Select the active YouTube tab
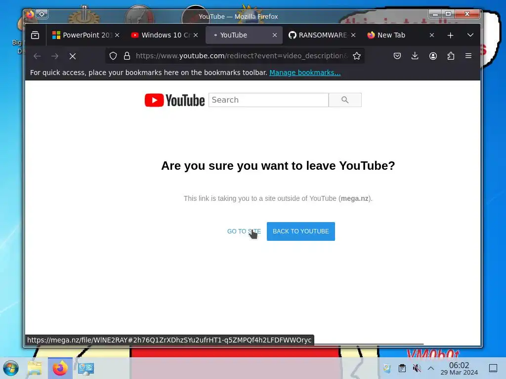 [244, 35]
